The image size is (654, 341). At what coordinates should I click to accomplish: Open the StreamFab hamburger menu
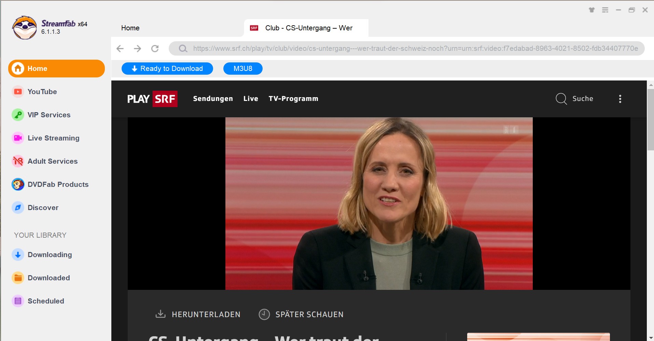click(x=605, y=10)
